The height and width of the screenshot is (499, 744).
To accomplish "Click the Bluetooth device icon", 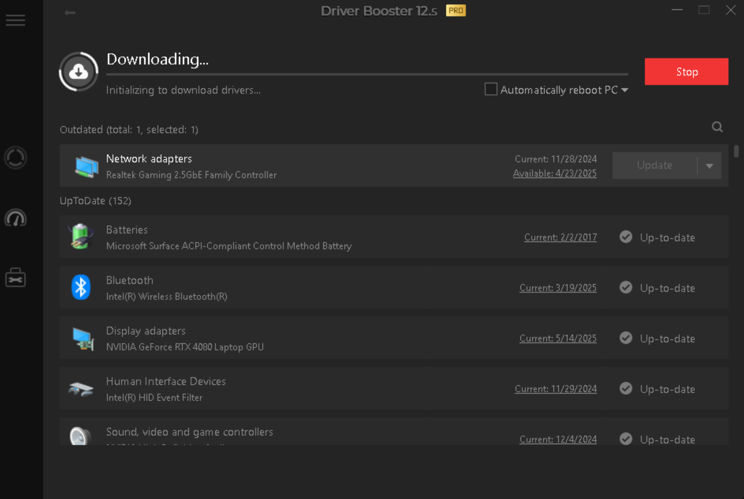I will point(81,287).
